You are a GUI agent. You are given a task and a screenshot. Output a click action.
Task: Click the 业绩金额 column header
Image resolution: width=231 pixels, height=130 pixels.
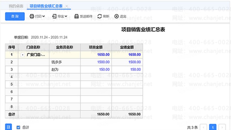[127, 47]
